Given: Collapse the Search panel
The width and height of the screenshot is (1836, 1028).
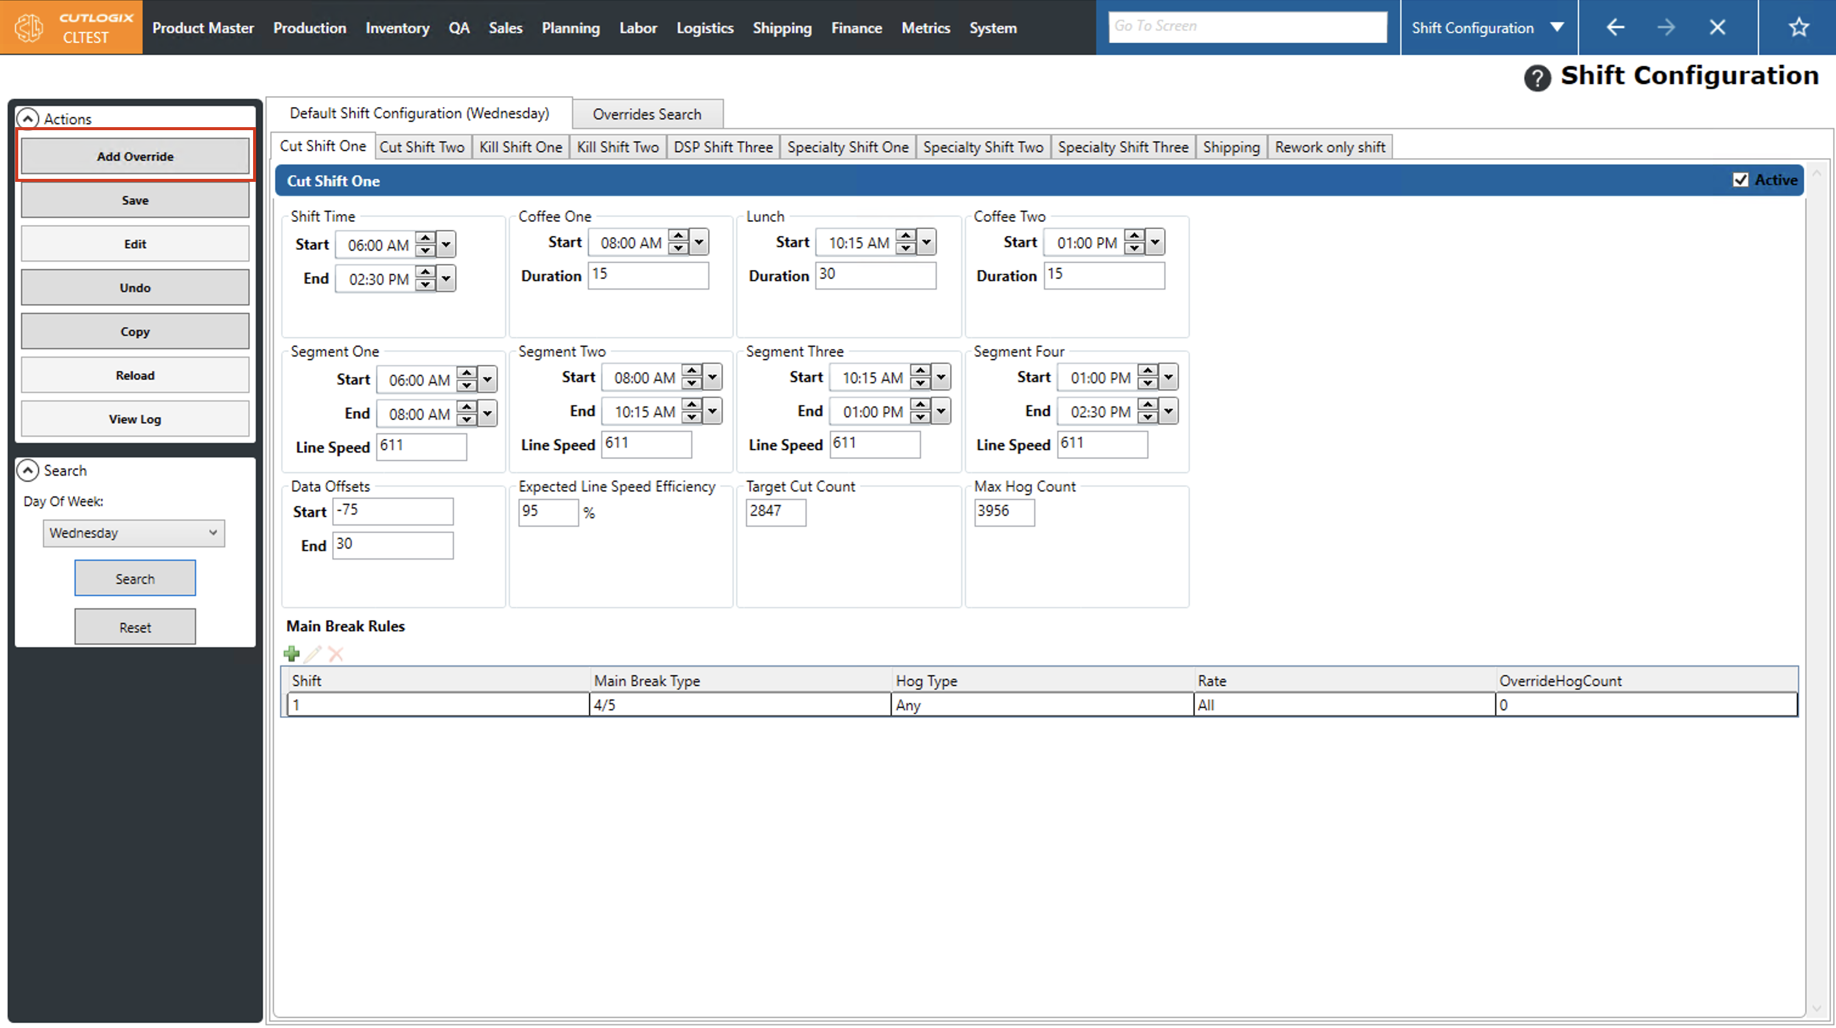Looking at the screenshot, I should click(28, 470).
